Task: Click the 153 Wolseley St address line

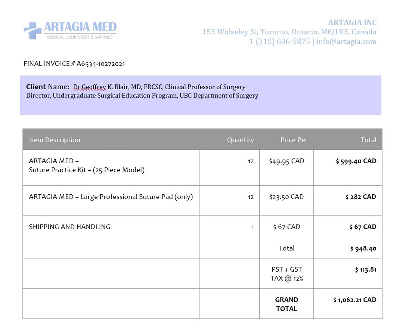Action: tap(289, 32)
